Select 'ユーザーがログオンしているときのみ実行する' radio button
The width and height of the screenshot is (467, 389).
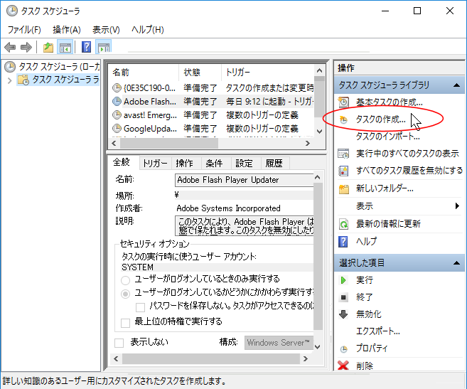(x=126, y=279)
